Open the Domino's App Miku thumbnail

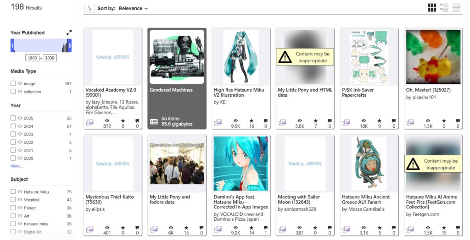point(241,164)
